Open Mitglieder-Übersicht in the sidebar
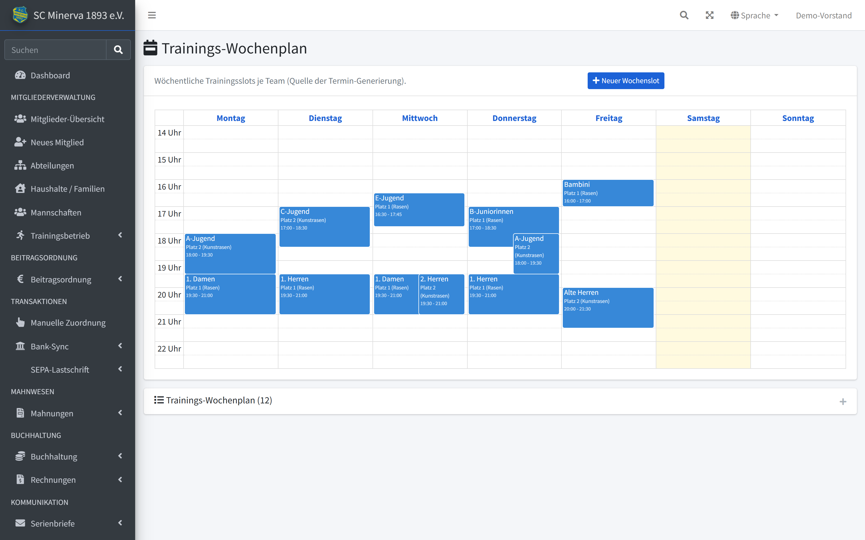The width and height of the screenshot is (865, 540). [x=68, y=119]
